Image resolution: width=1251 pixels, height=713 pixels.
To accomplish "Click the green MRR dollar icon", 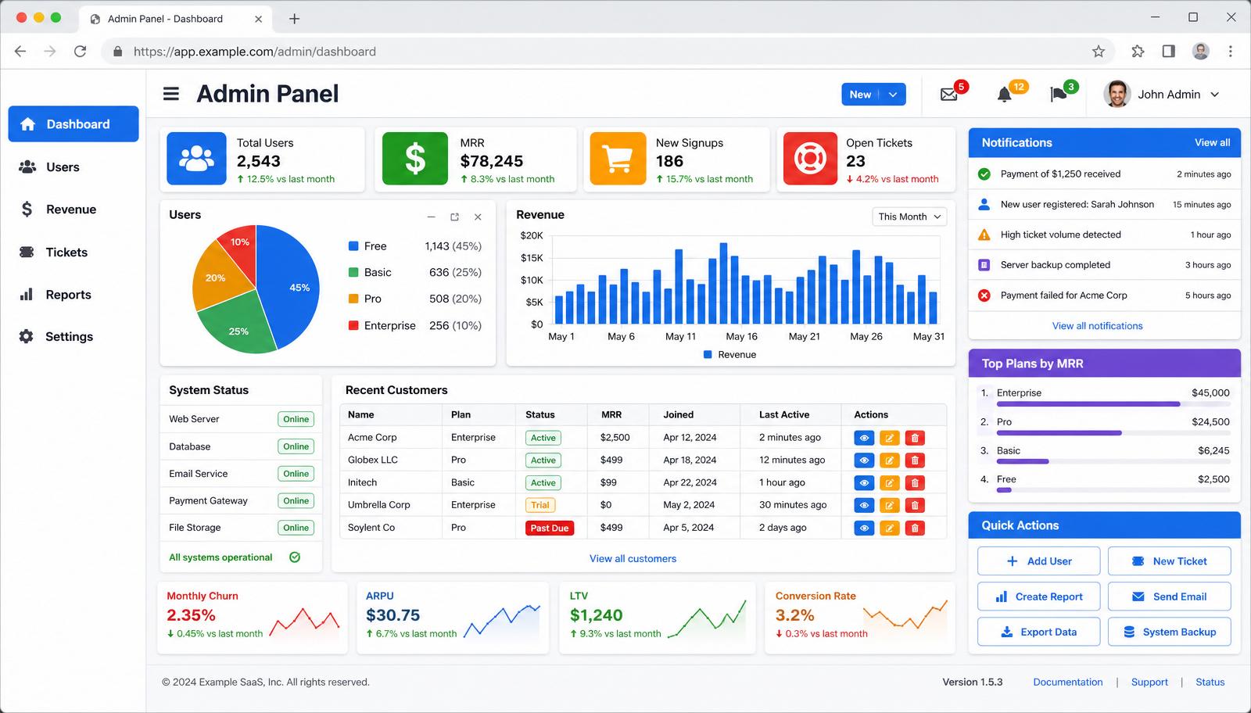I will pos(415,159).
